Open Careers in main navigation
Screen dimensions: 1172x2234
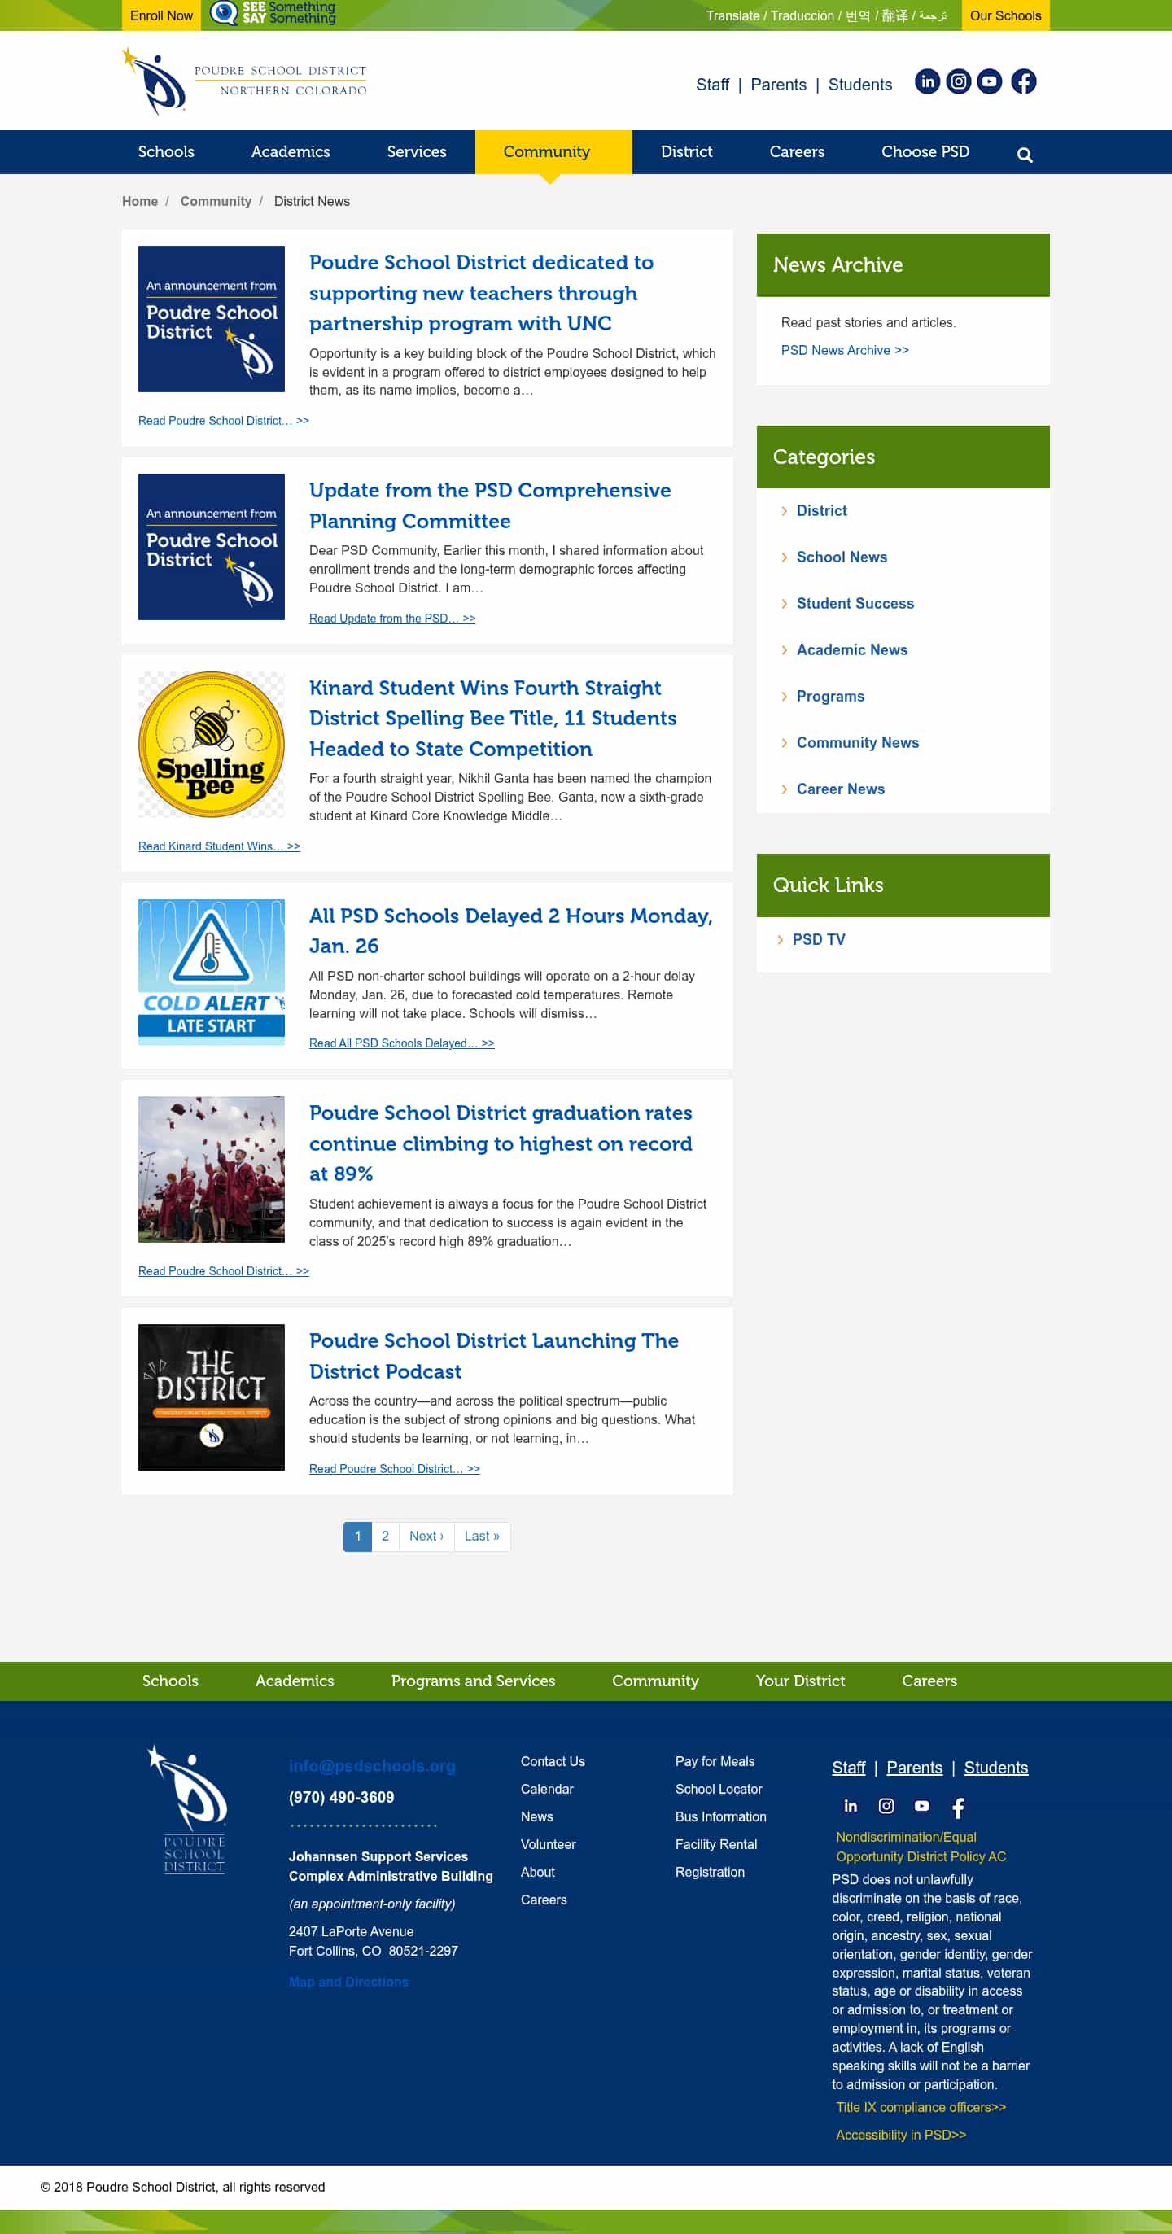tap(796, 151)
